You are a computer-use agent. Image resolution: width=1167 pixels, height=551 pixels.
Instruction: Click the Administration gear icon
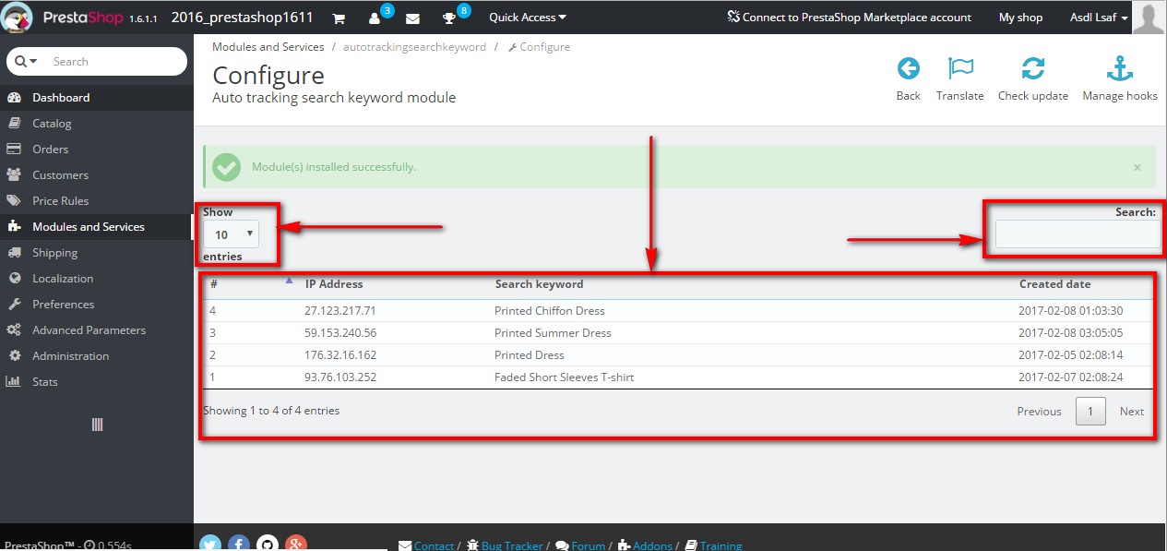pyautogui.click(x=14, y=356)
